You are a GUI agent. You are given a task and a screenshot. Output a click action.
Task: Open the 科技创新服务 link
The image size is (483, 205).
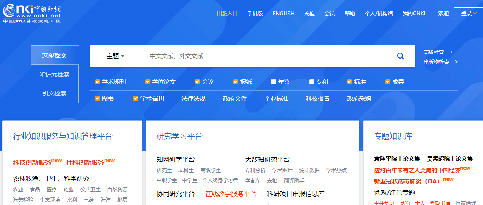(32, 162)
